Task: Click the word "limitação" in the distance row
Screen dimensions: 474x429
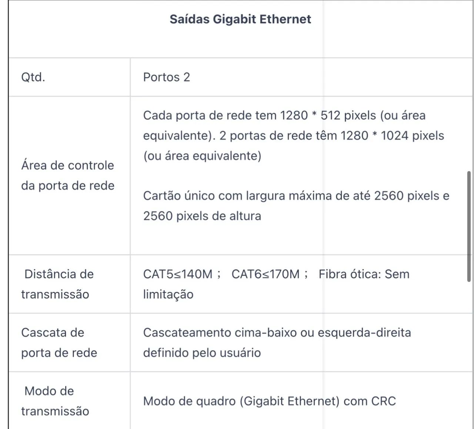Action: pos(168,294)
